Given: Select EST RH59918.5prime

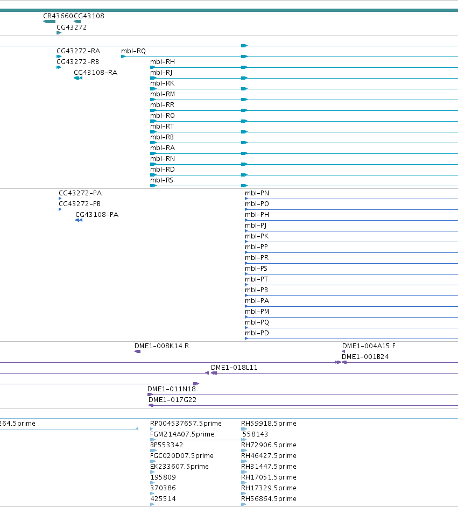Looking at the screenshot, I should coord(269,423).
